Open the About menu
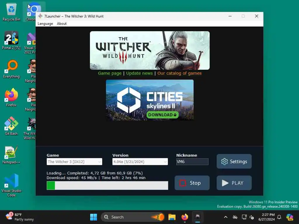 point(62,24)
